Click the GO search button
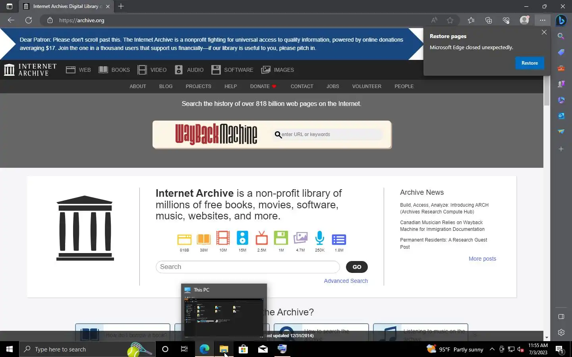This screenshot has width=572, height=357. pyautogui.click(x=357, y=267)
